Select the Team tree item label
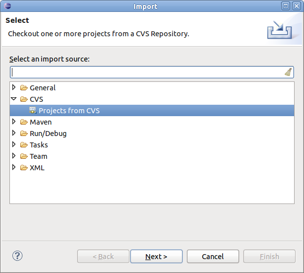This screenshot has width=304, height=273. click(x=39, y=156)
